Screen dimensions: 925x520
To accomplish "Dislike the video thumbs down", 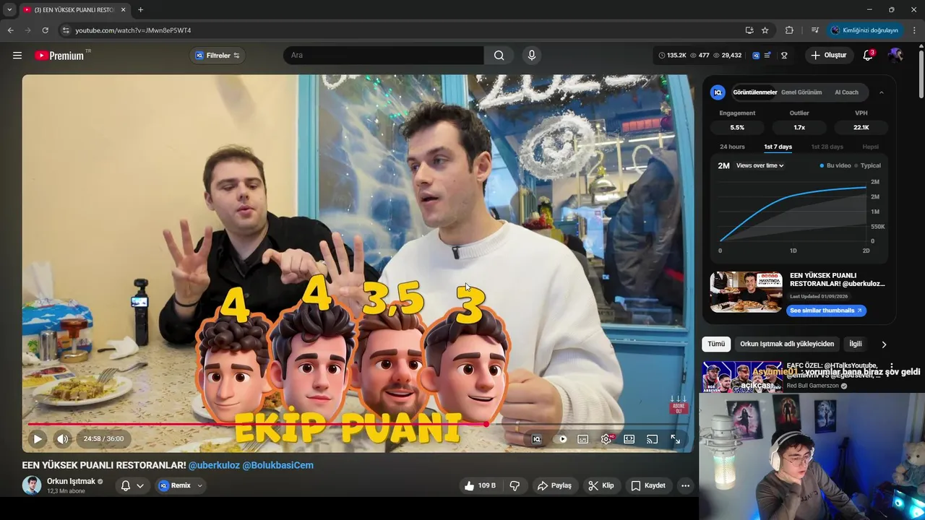I will click(x=515, y=485).
